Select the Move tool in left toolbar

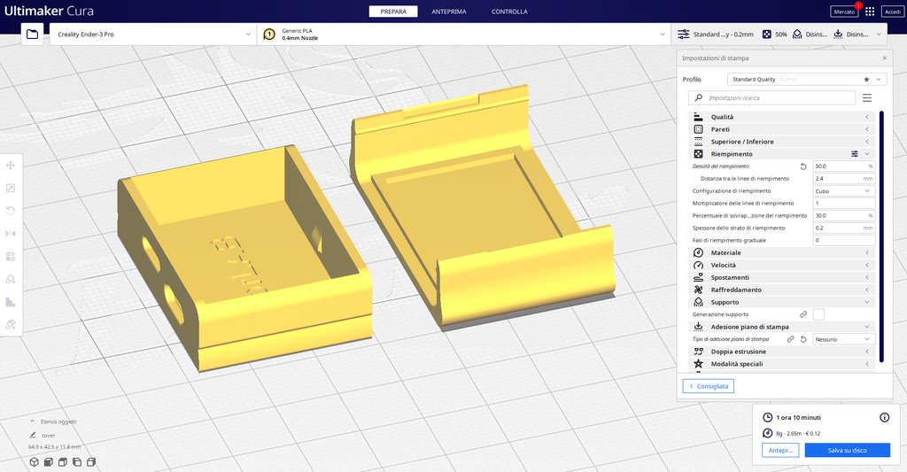[x=11, y=166]
